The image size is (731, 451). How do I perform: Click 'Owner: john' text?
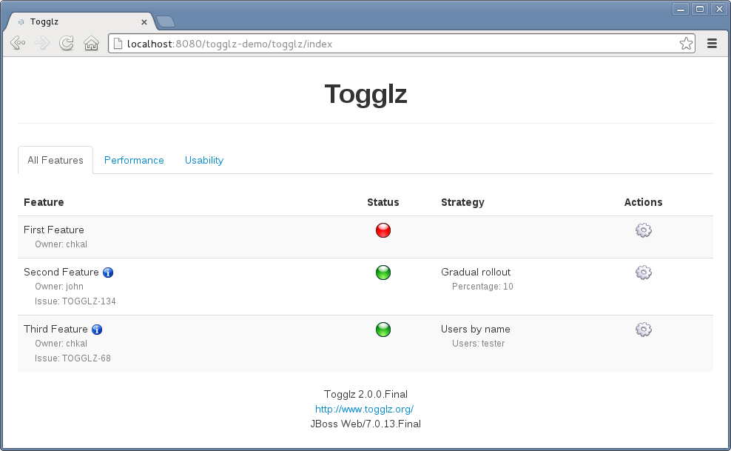click(58, 287)
